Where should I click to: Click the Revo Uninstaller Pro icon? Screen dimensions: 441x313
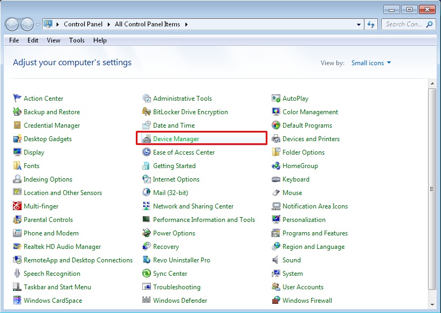point(147,260)
